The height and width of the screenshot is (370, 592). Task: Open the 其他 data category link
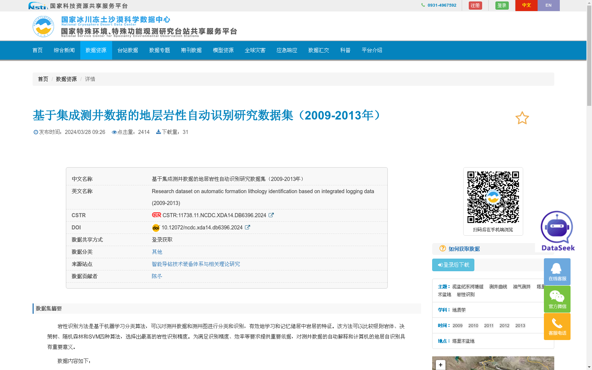pos(157,252)
